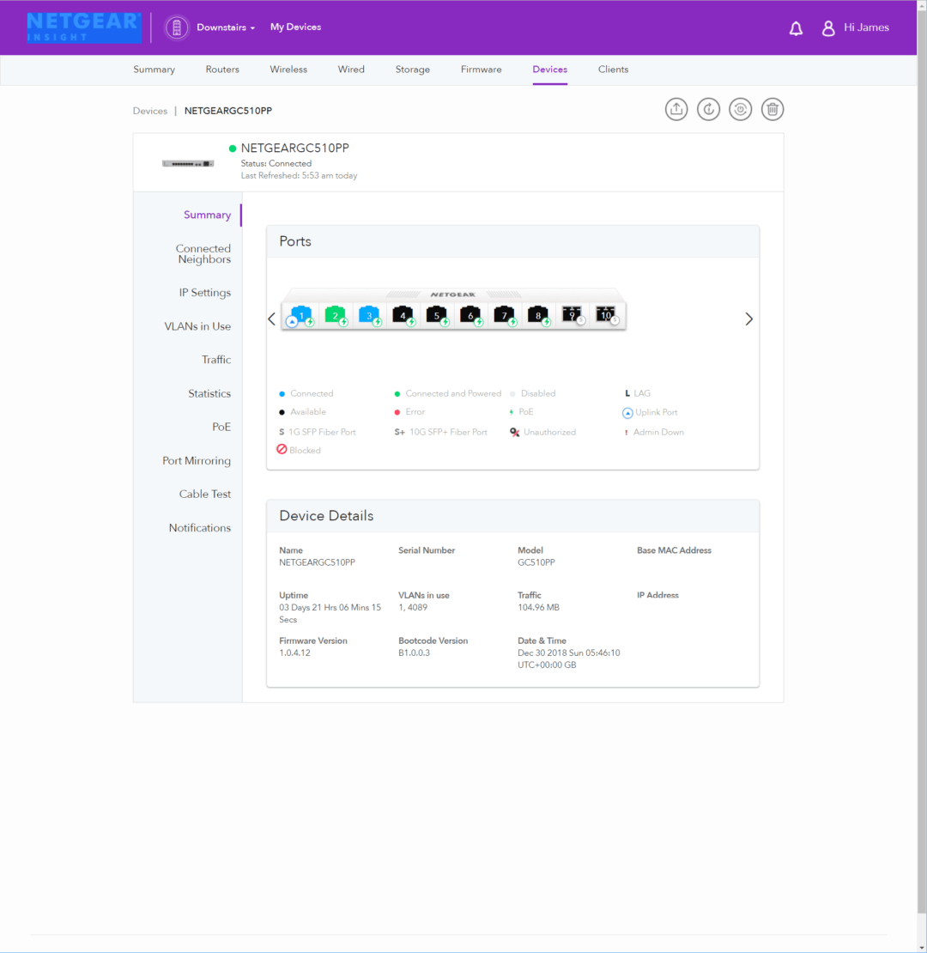Click the firmware update circular arrow icon
The image size is (927, 953).
(x=708, y=109)
